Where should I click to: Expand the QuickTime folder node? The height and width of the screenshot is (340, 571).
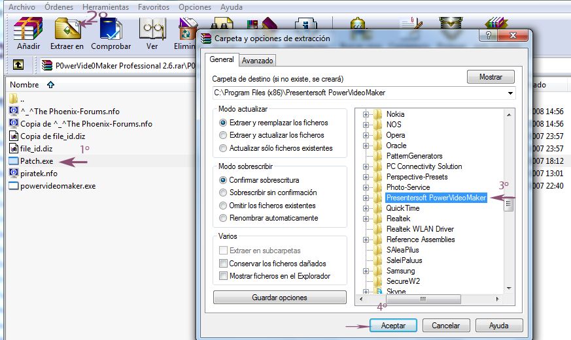point(366,209)
